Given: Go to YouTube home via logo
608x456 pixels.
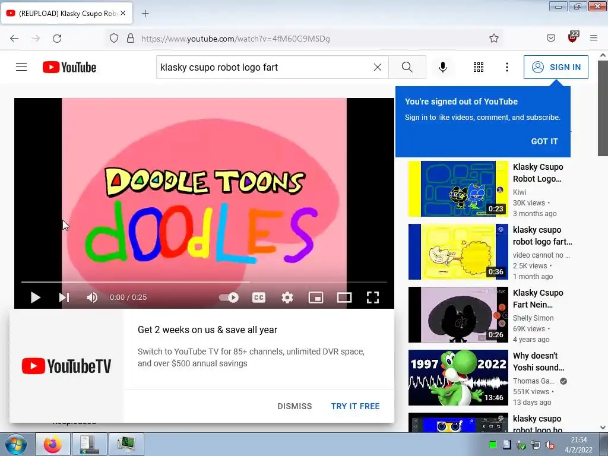Looking at the screenshot, I should click(69, 67).
